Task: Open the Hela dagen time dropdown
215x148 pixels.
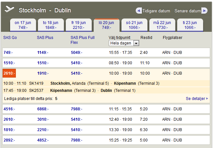Action: pos(124,43)
